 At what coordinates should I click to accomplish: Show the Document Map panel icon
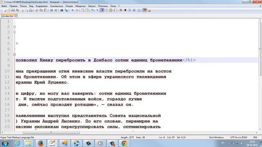(x=111, y=10)
